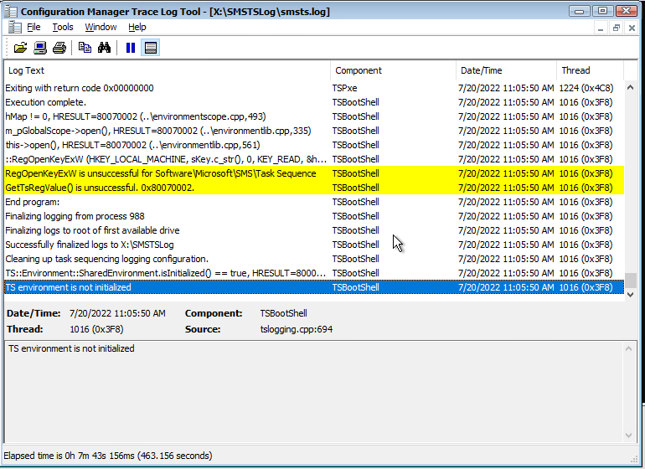
Task: Click detail Thread value '1016 (0x3F8)'
Action: [x=96, y=329]
